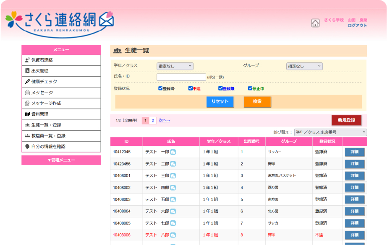
Task: Open 詳細 for ID 10408002
Action: 354,188
